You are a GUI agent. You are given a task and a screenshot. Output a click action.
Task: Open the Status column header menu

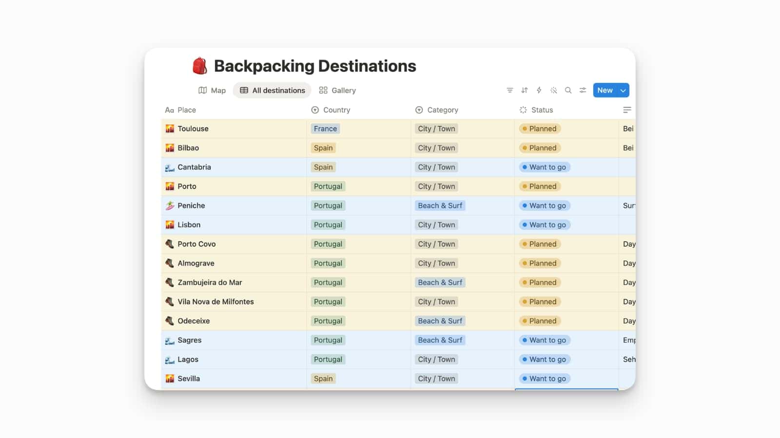pyautogui.click(x=536, y=110)
